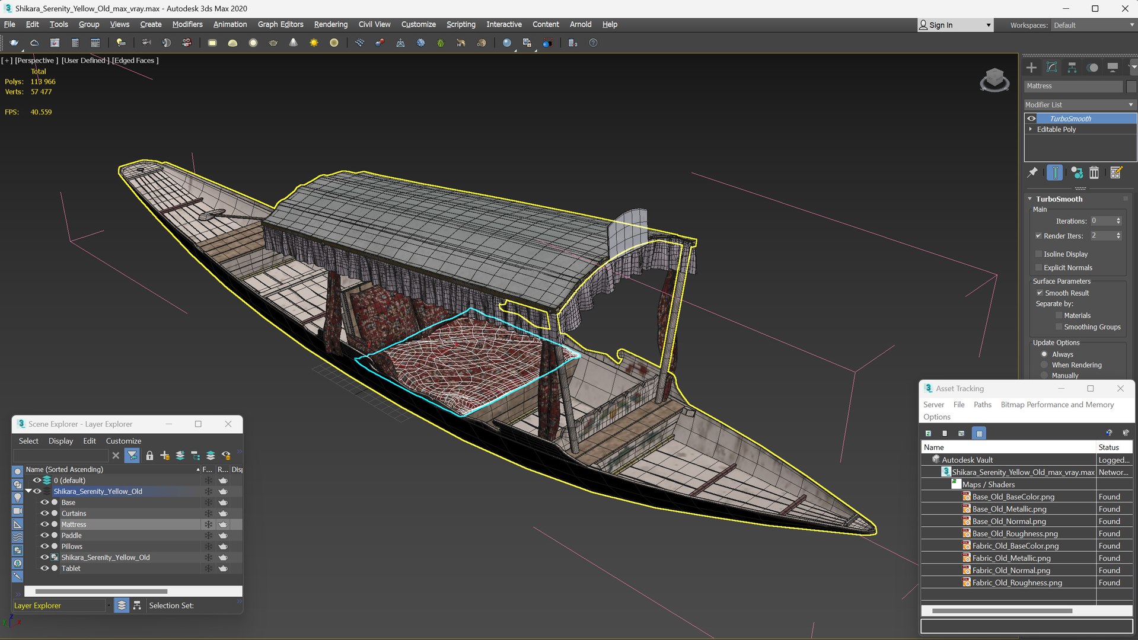The width and height of the screenshot is (1138, 640).
Task: Toggle Show End Result button
Action: point(1054,172)
